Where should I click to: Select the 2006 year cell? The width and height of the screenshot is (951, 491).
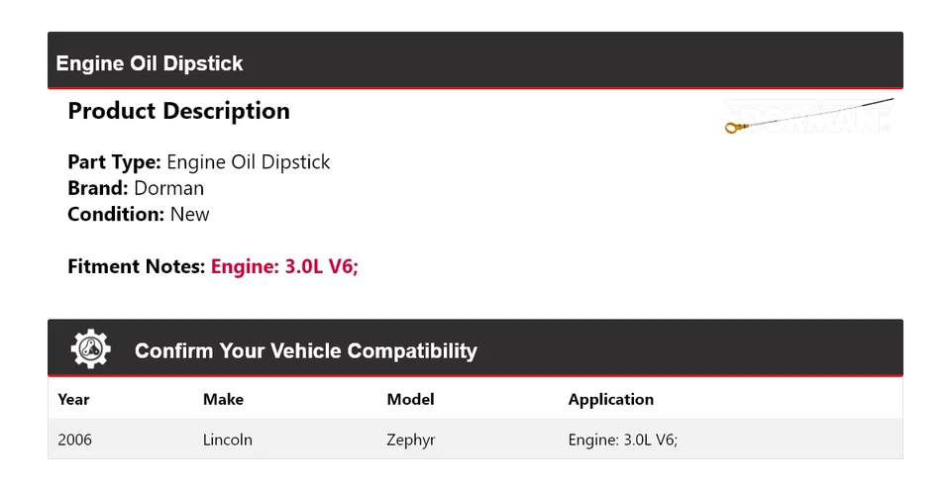75,440
